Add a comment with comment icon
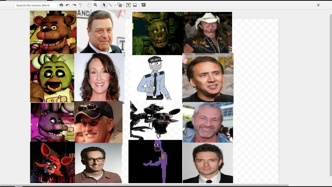 (143, 5)
